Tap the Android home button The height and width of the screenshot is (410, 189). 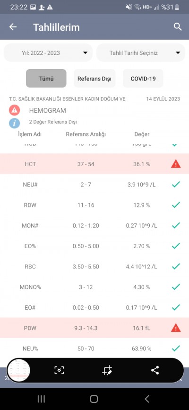pos(94,399)
